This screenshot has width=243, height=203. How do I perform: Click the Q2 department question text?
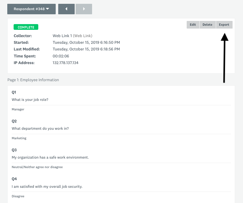(40, 128)
